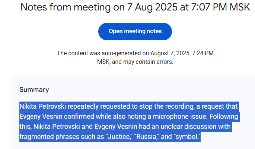Click '7:24 PM' timestamp in the notice

tap(203, 53)
